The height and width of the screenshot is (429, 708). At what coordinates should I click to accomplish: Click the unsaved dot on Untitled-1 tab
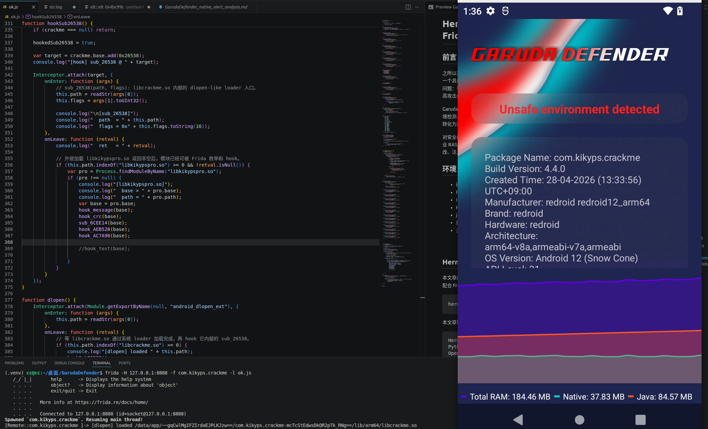149,7
